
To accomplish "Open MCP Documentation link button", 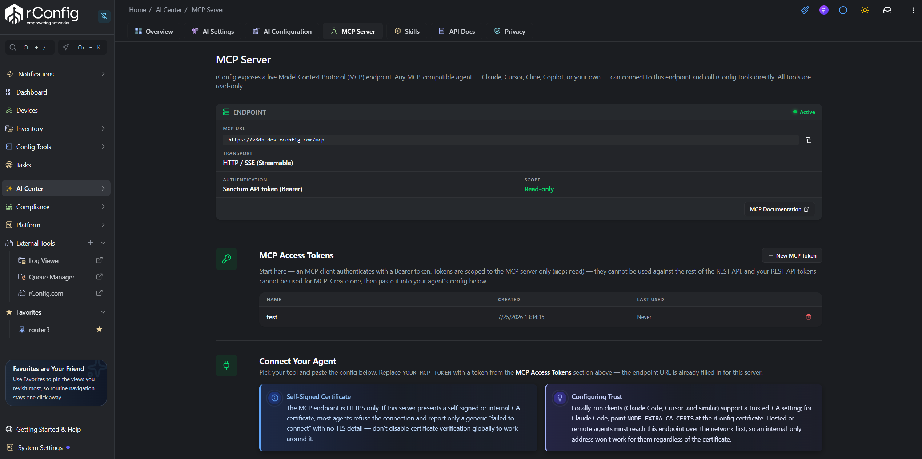I will click(779, 209).
